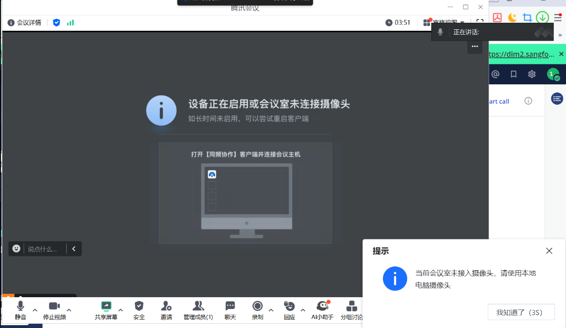
Task: Open 分组讨论 breakout rooms
Action: tap(352, 310)
